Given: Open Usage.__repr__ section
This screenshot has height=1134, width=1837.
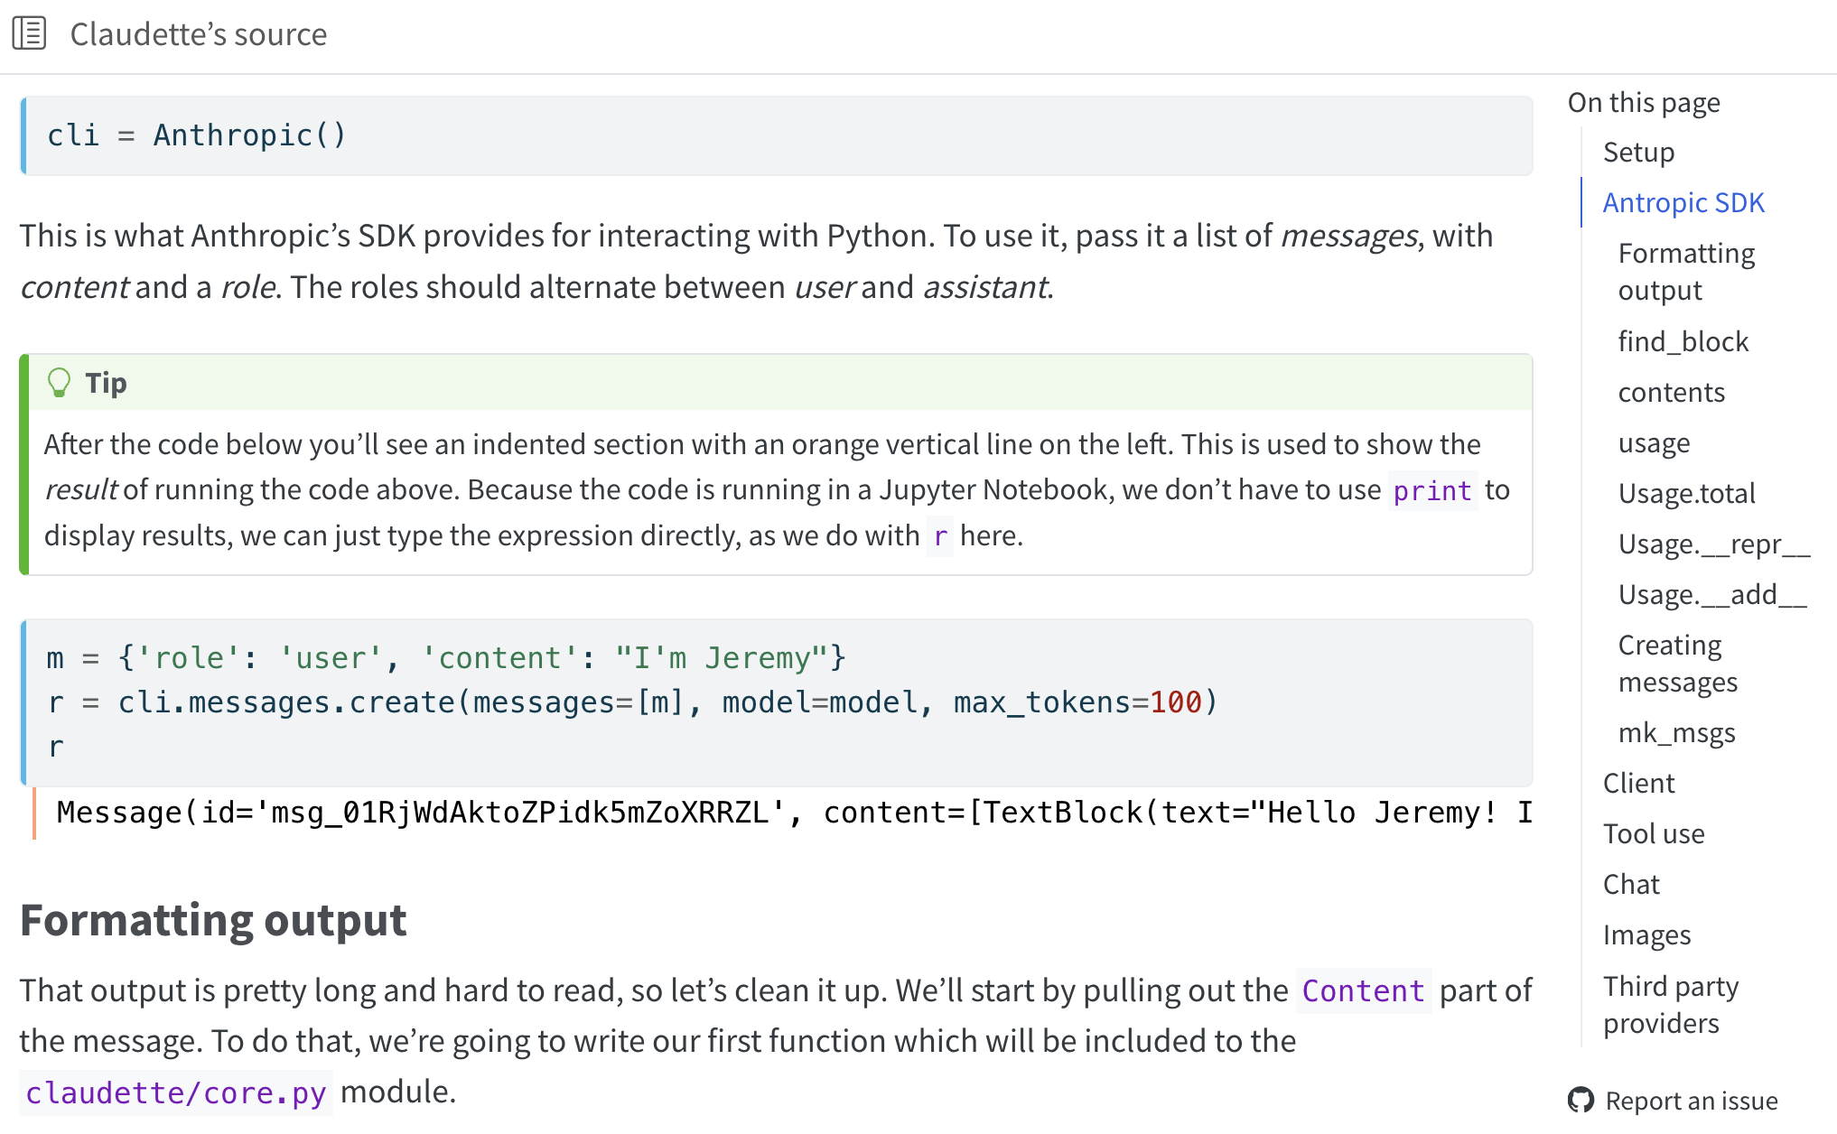Looking at the screenshot, I should (x=1714, y=544).
